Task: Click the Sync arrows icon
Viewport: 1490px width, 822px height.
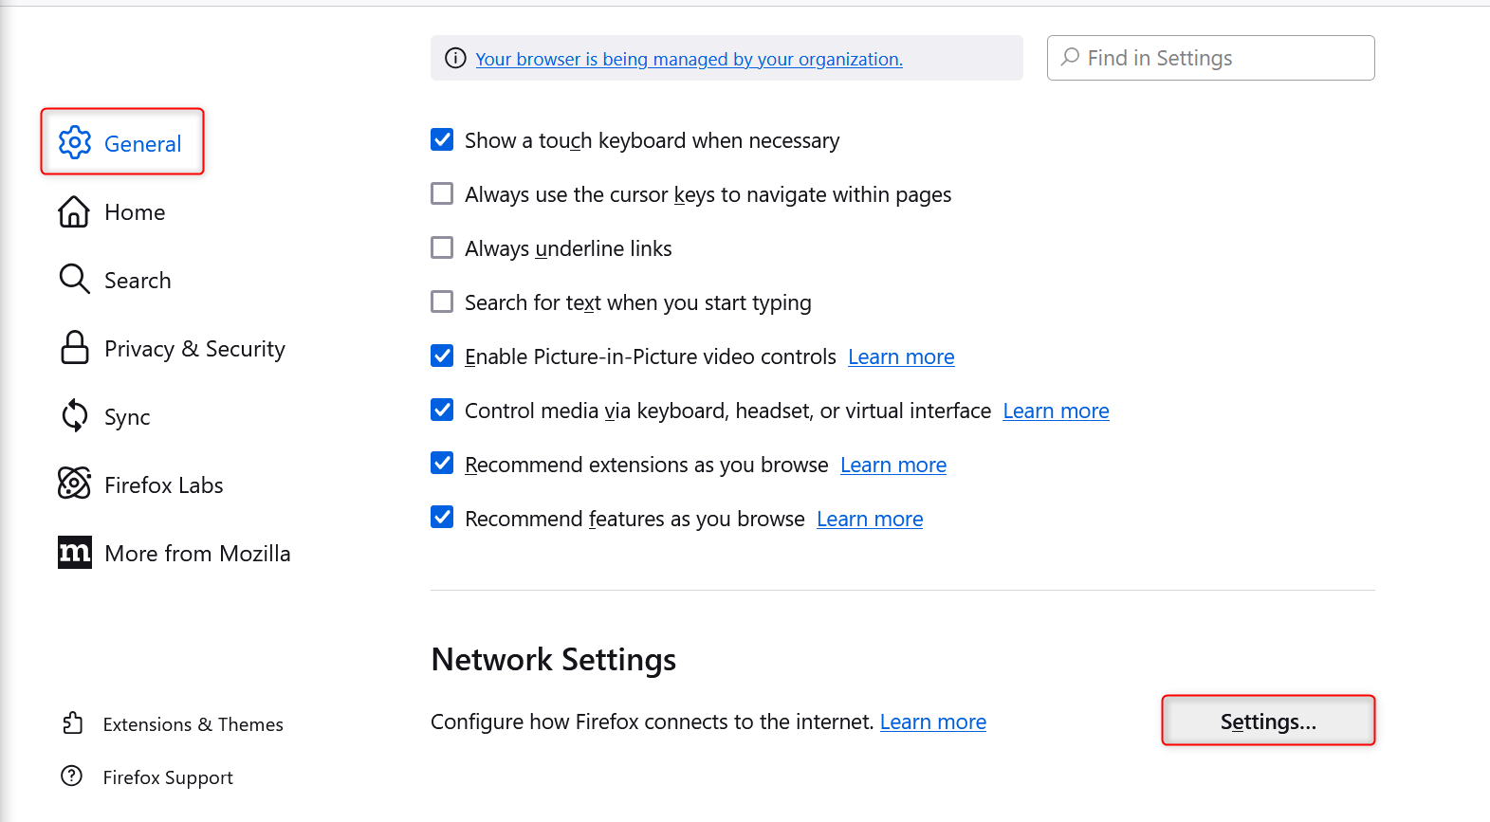Action: [74, 415]
